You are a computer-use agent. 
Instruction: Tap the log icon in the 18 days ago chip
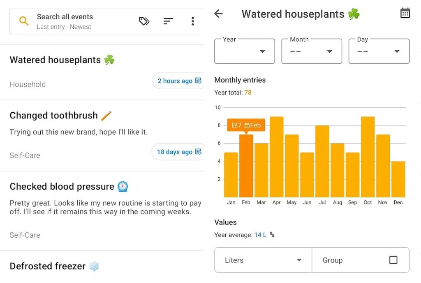[x=198, y=152]
